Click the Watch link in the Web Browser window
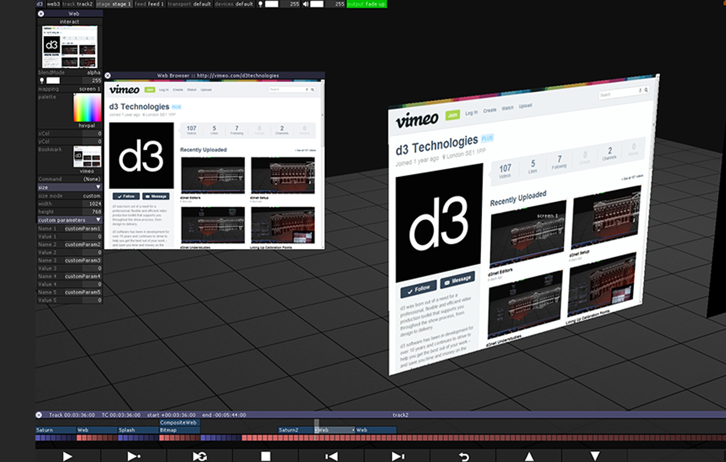The height and width of the screenshot is (462, 726). tap(192, 90)
